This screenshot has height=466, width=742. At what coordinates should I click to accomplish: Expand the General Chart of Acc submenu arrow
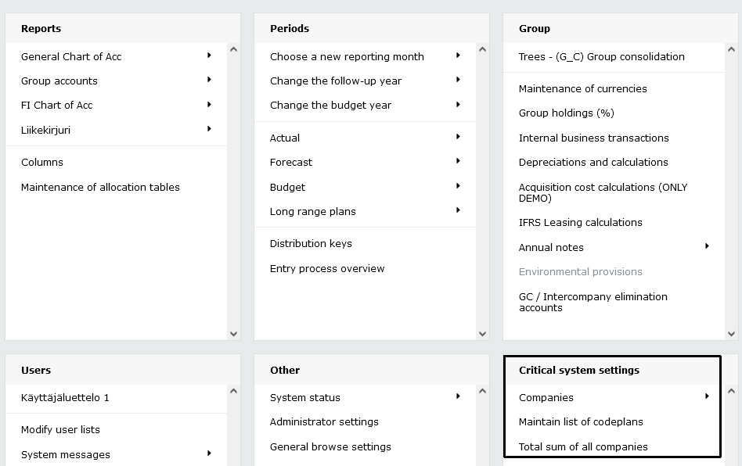pos(209,56)
